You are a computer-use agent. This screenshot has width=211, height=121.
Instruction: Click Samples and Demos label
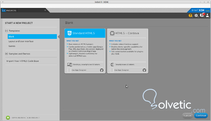click(x=19, y=54)
